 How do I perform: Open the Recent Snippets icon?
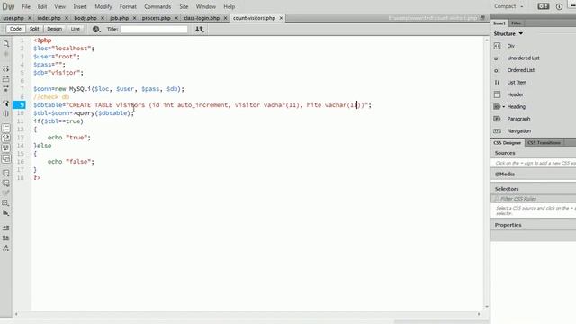click(6, 202)
